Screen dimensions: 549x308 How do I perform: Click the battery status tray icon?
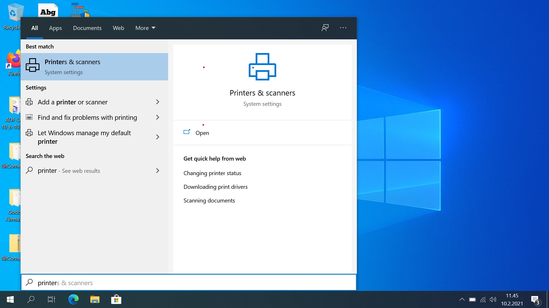[472, 299]
